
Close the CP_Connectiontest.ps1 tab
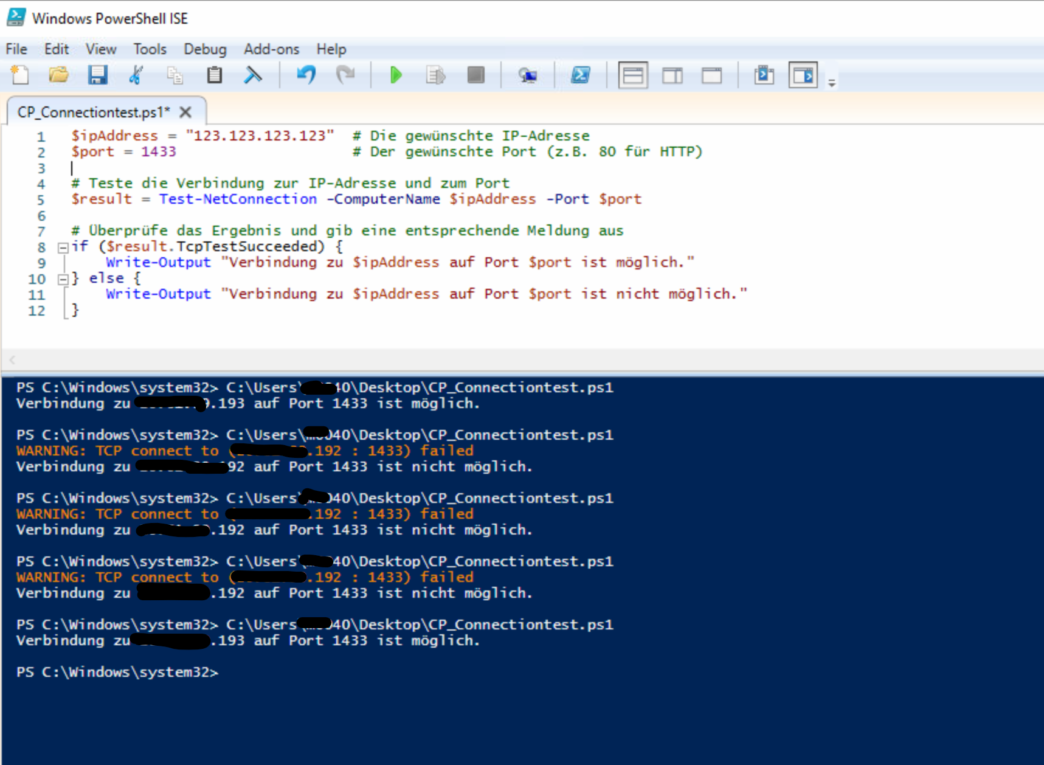coord(185,112)
